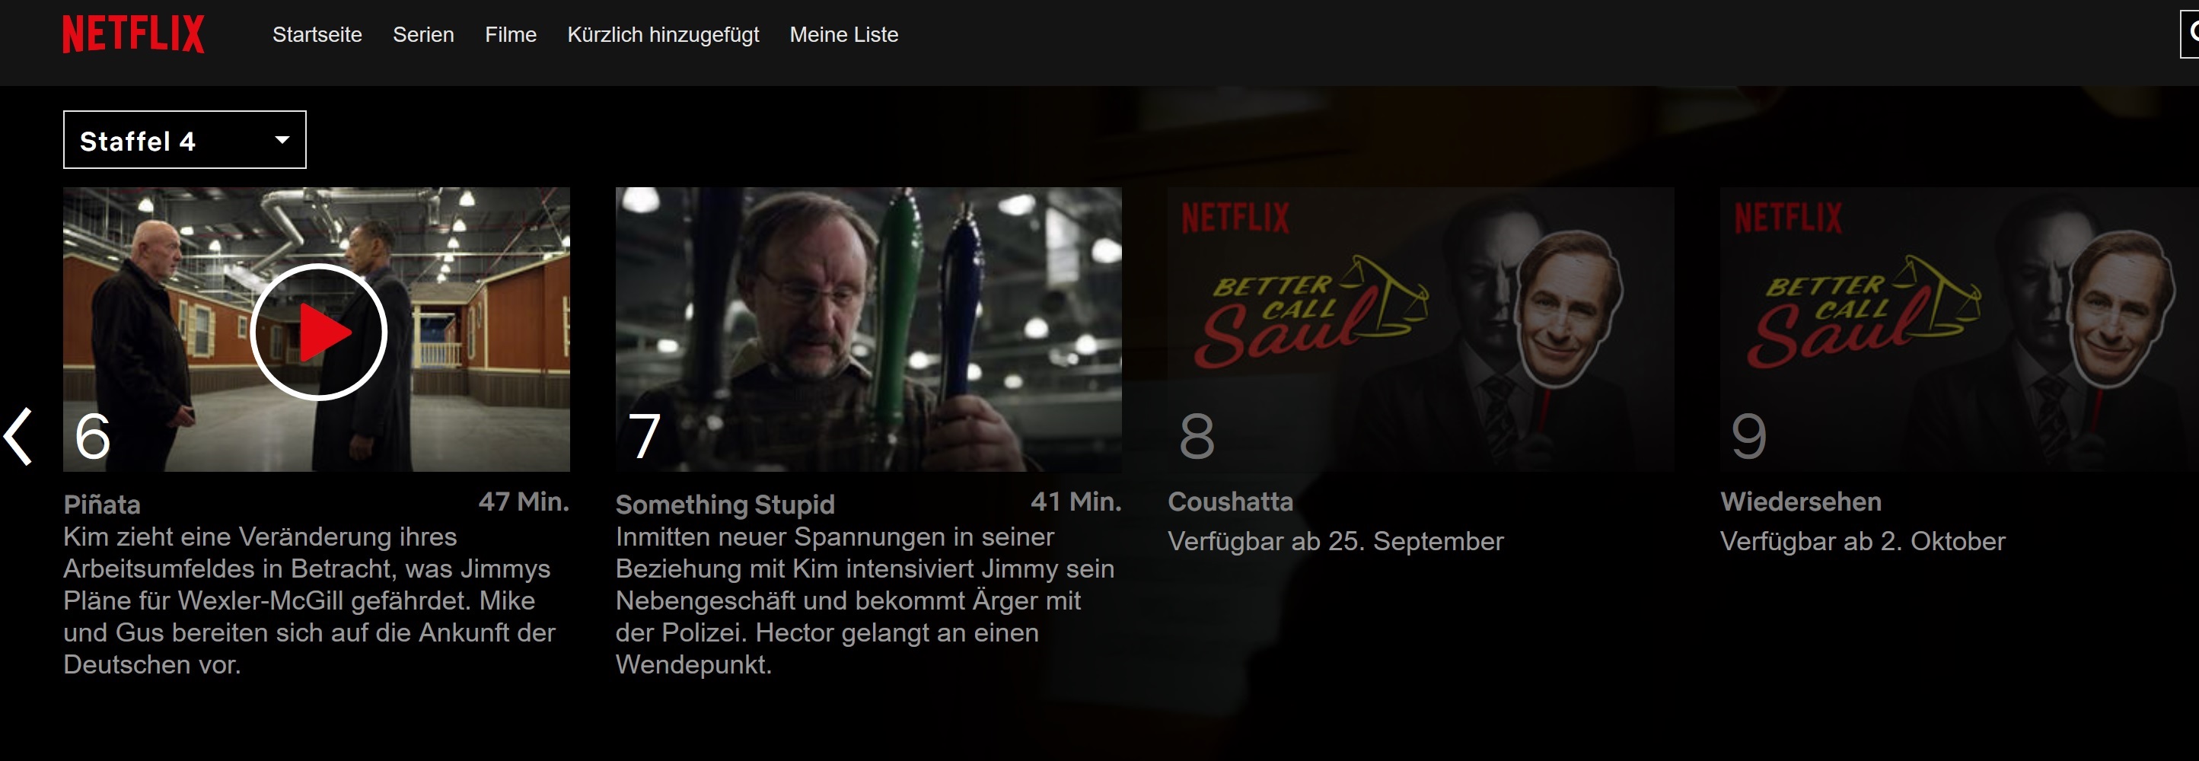The width and height of the screenshot is (2199, 761).
Task: Open the Staffel 4 season dropdown
Action: point(184,140)
